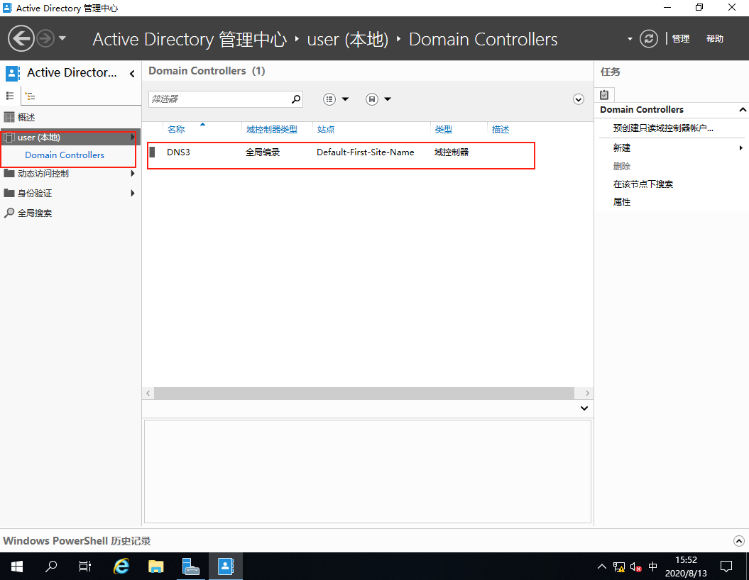Open taskbar search magnifier
Viewport: 749px width, 580px height.
coord(50,566)
